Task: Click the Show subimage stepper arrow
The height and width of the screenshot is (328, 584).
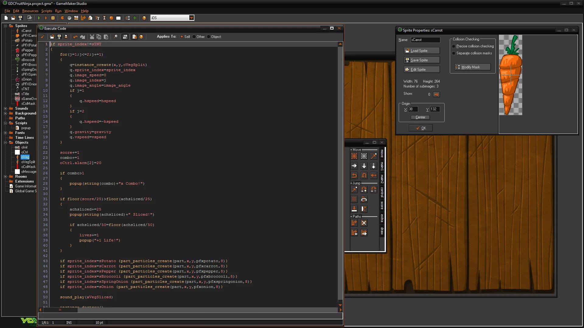Action: [437, 94]
